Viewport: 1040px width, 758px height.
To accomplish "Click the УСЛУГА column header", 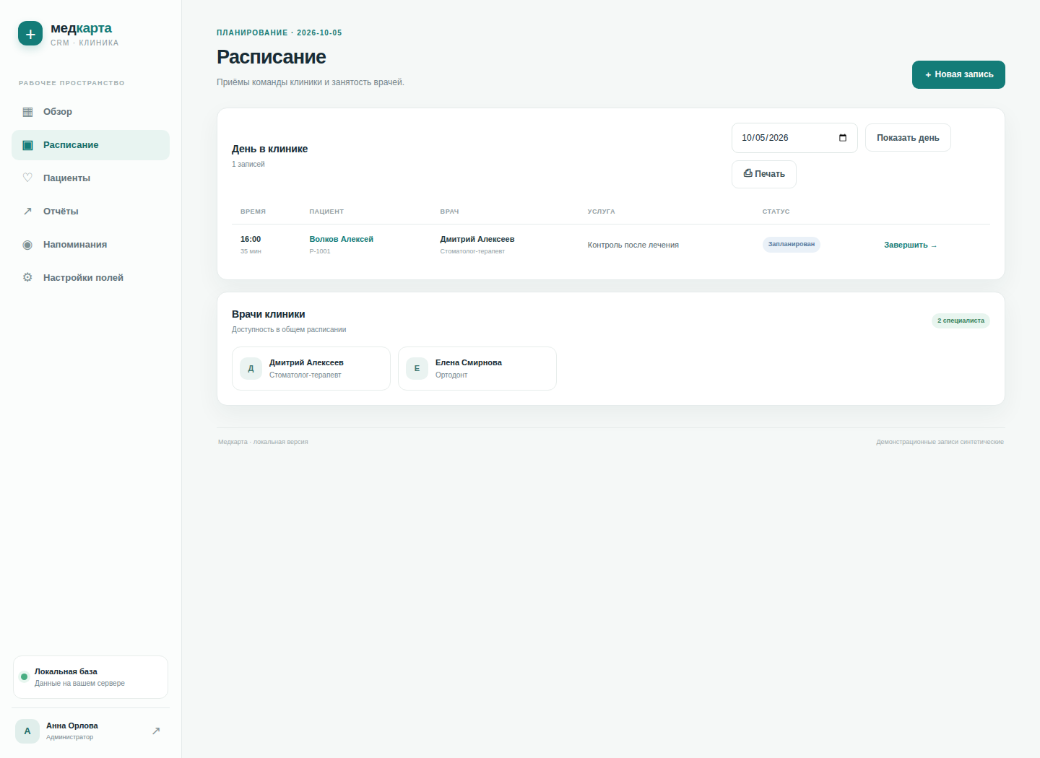I will tap(602, 212).
